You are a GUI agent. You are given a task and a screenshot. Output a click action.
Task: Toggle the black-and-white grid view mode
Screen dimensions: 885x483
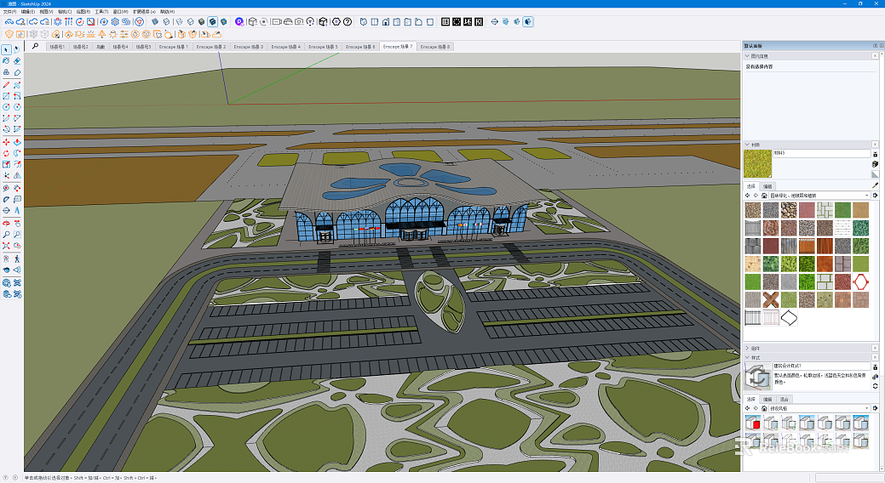pyautogui.click(x=445, y=22)
